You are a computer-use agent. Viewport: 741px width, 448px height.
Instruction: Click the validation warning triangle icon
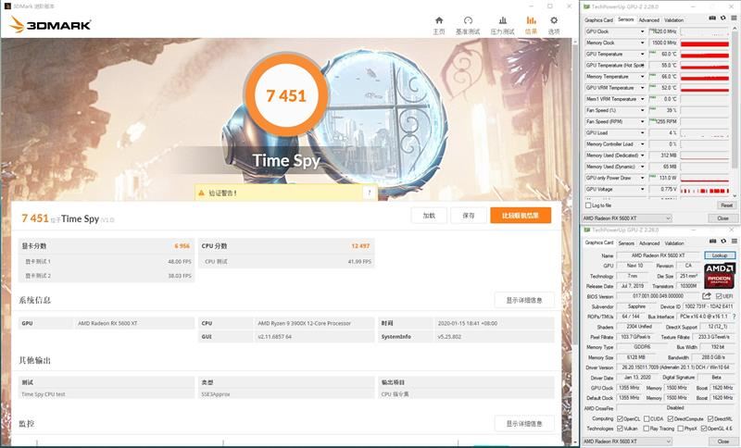201,193
